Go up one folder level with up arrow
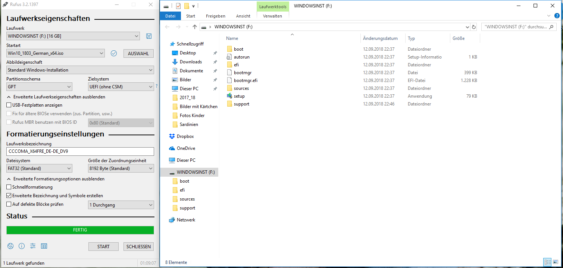The width and height of the screenshot is (563, 268). click(x=195, y=27)
